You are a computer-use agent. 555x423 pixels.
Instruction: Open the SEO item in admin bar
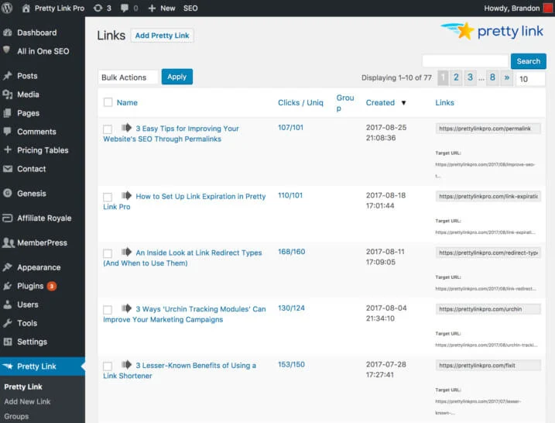[x=190, y=9]
